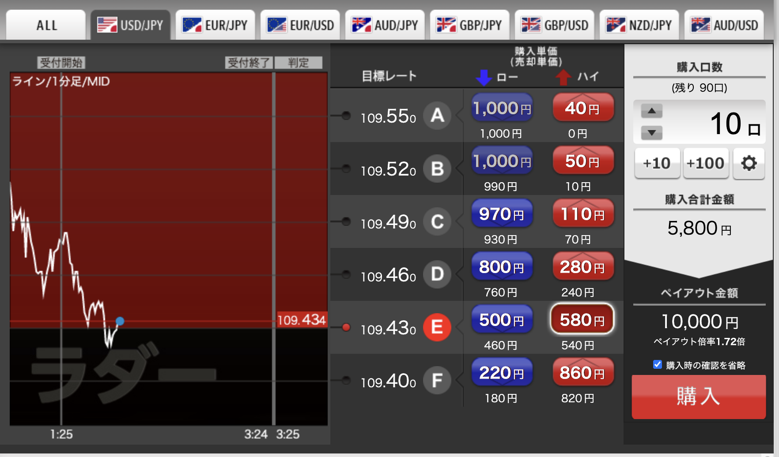
Task: Switch to the EUR/JPY tab
Action: click(215, 25)
